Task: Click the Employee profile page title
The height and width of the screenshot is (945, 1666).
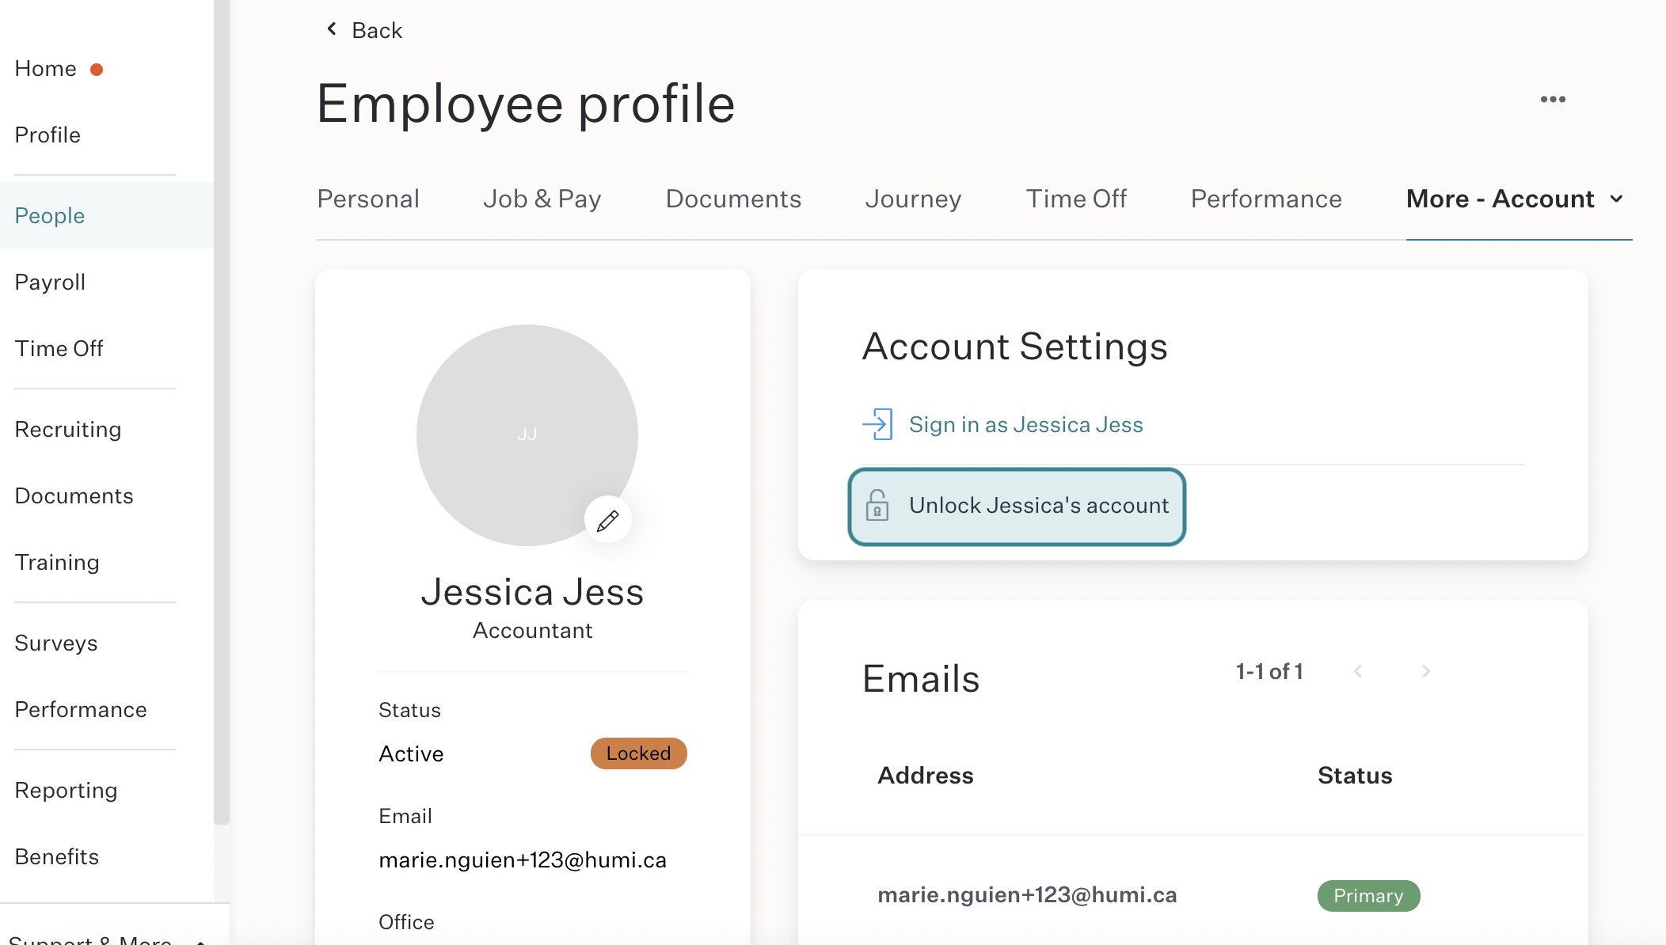Action: pyautogui.click(x=526, y=104)
